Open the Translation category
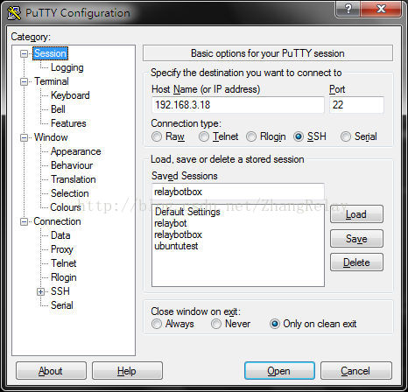Viewport: 408px width, 392px height. (x=74, y=179)
